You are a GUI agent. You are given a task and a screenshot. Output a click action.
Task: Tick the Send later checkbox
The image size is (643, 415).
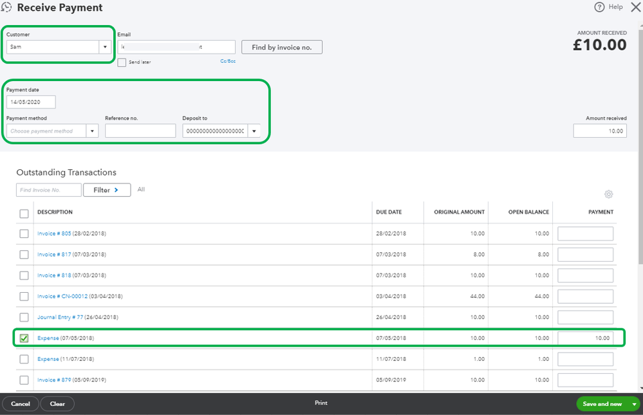[122, 62]
